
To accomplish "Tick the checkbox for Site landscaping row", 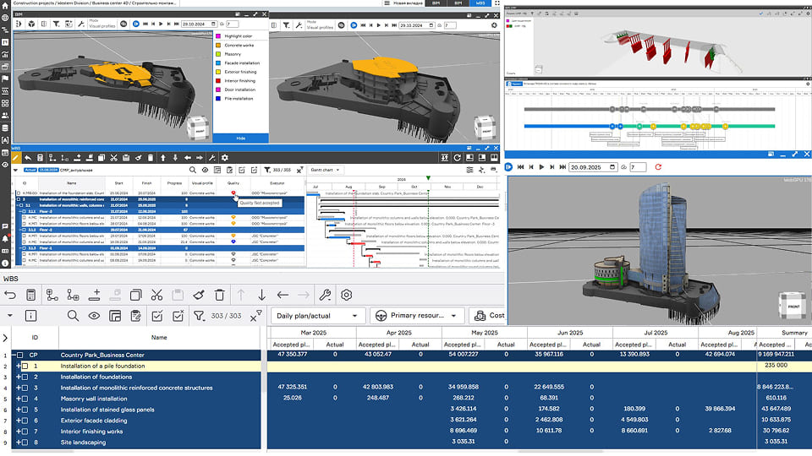I will click(x=25, y=442).
